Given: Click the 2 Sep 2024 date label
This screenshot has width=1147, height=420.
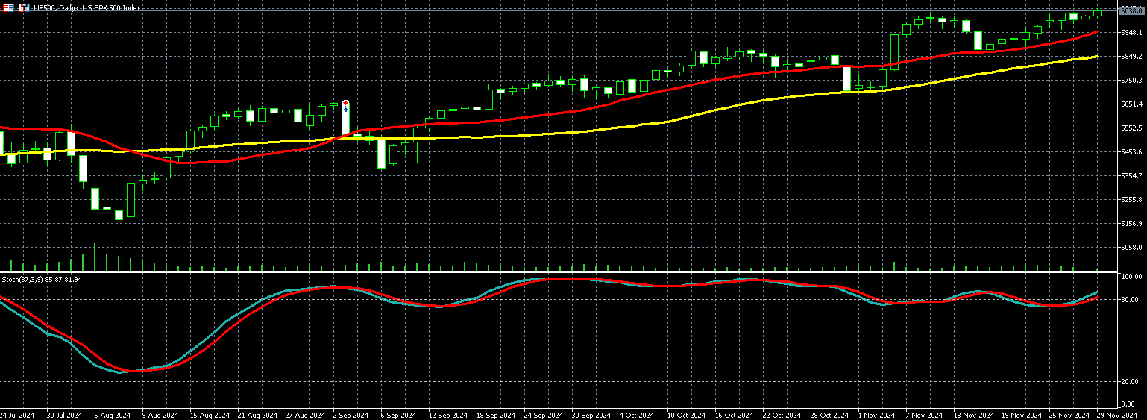Looking at the screenshot, I should [351, 415].
